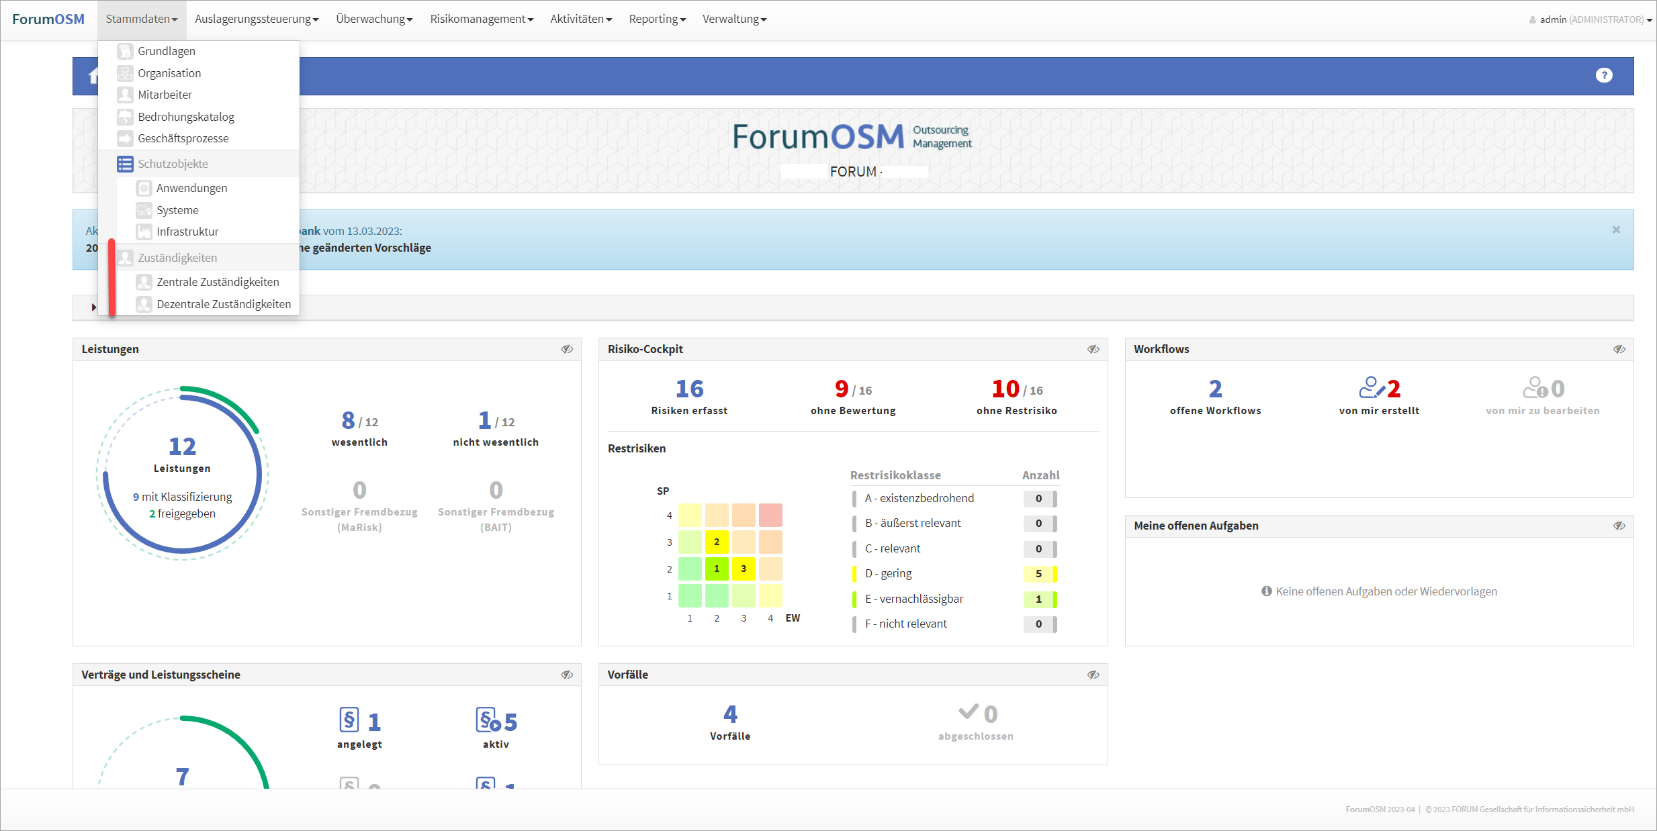Viewport: 1657px width, 831px height.
Task: Click the help question mark icon
Action: click(1604, 75)
